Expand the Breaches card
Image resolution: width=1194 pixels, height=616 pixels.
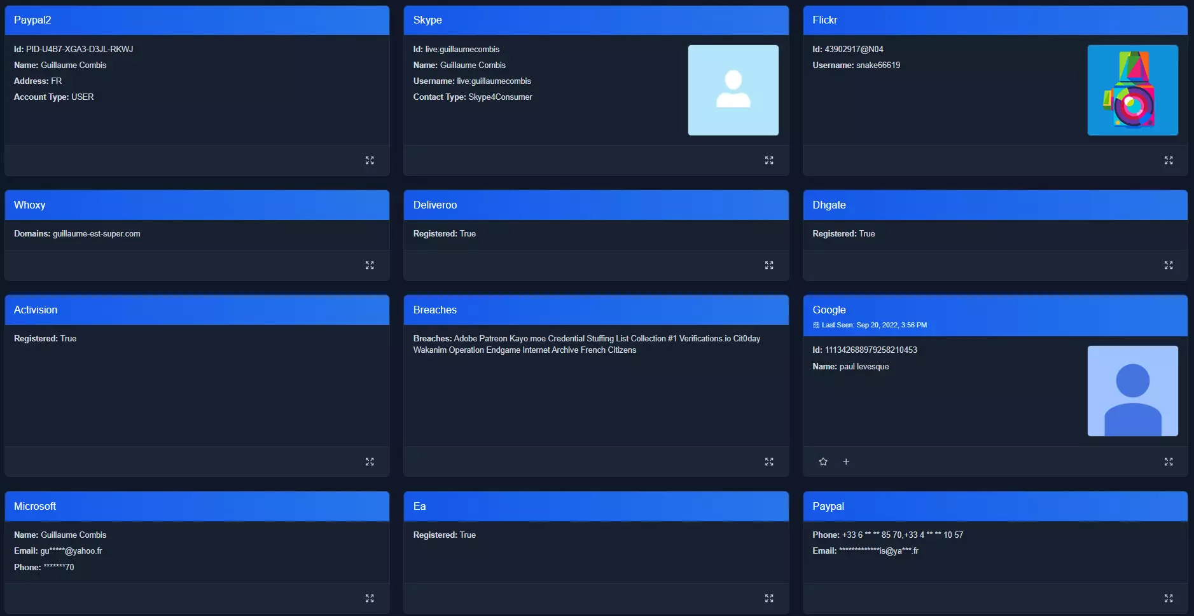[x=769, y=462]
